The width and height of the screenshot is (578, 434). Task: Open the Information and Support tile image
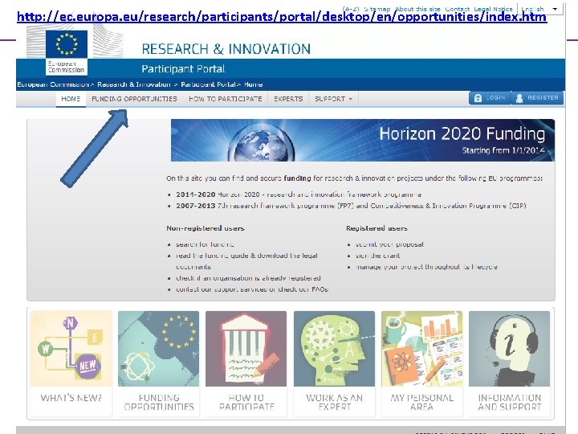pyautogui.click(x=510, y=349)
